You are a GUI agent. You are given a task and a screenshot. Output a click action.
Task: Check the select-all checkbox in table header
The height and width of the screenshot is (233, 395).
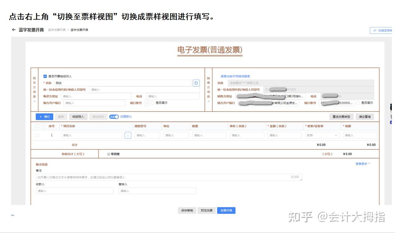[37, 126]
